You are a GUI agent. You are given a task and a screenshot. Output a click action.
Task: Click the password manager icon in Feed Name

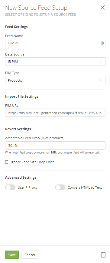(x=103, y=43)
